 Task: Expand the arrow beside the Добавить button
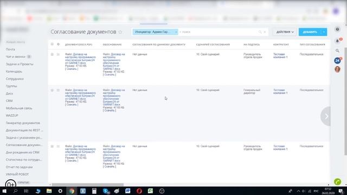[x=324, y=32]
